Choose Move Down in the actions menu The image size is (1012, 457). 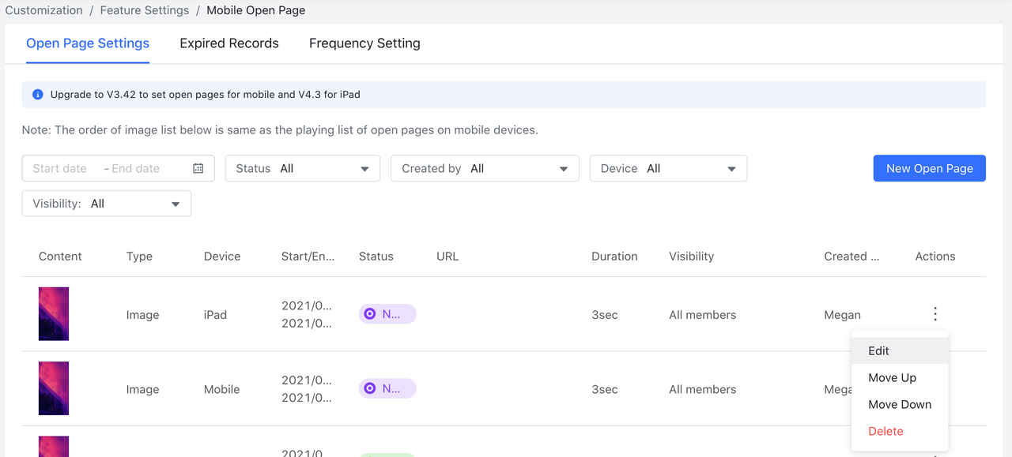click(x=900, y=404)
